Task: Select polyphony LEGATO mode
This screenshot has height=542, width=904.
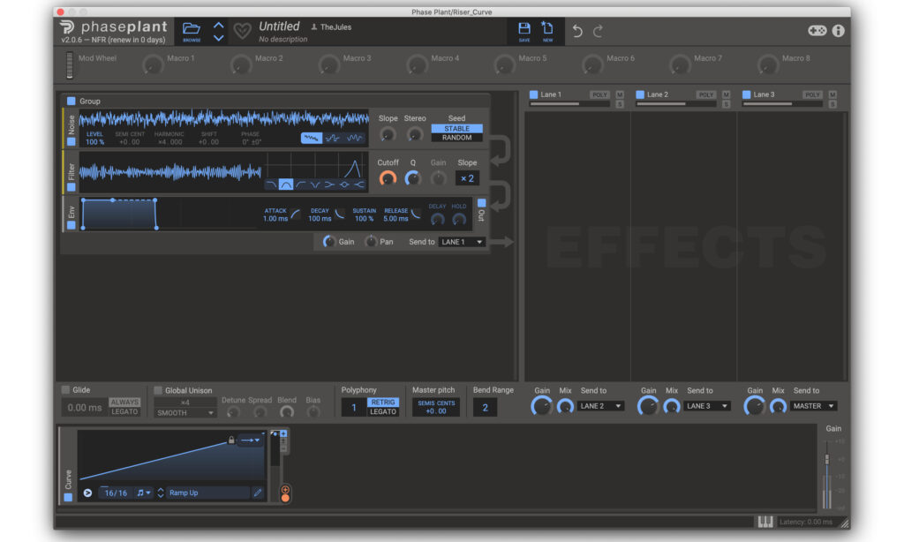Action: (383, 411)
